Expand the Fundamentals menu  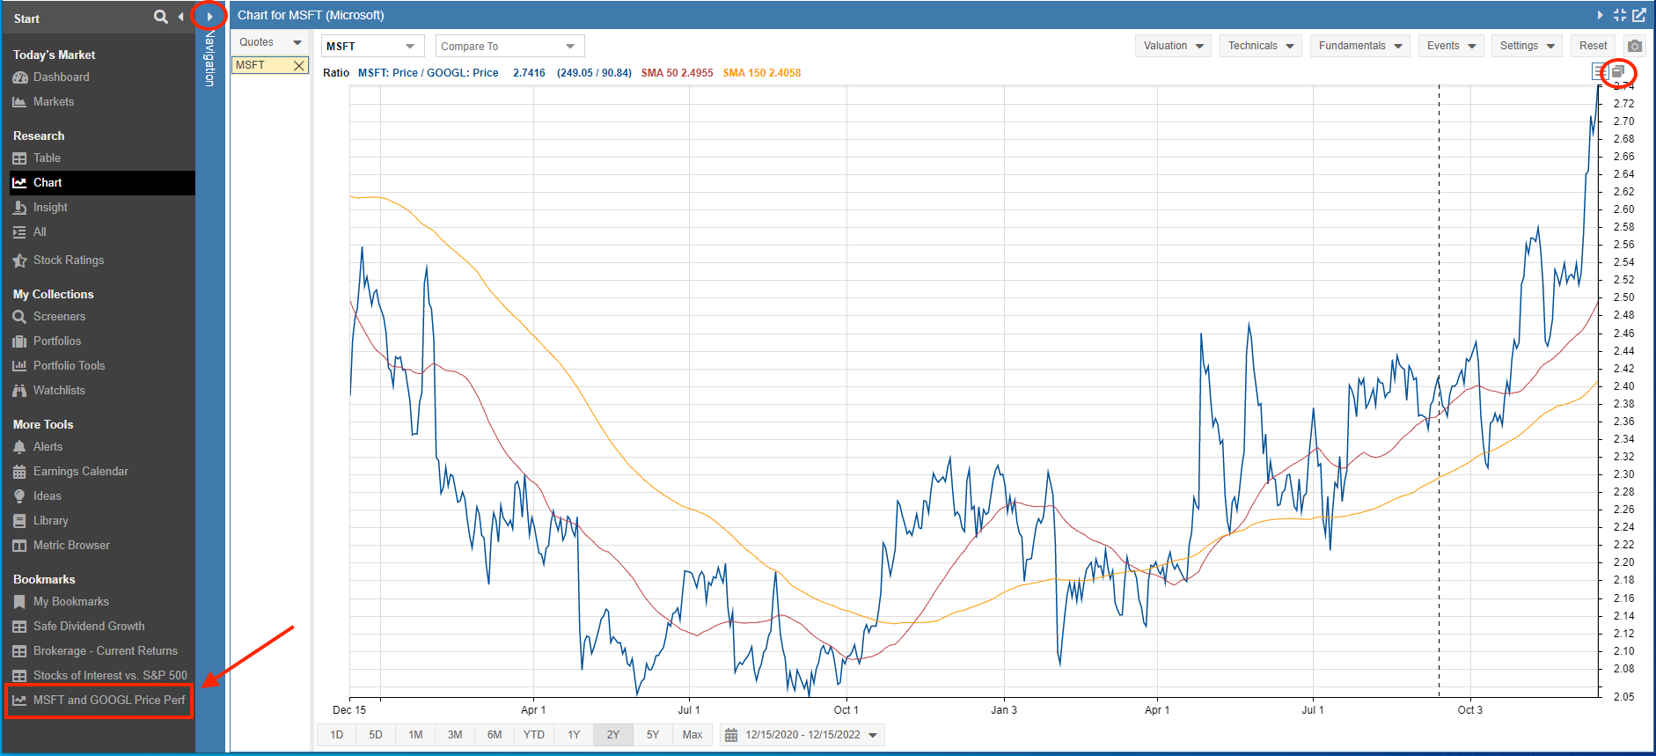(1360, 46)
